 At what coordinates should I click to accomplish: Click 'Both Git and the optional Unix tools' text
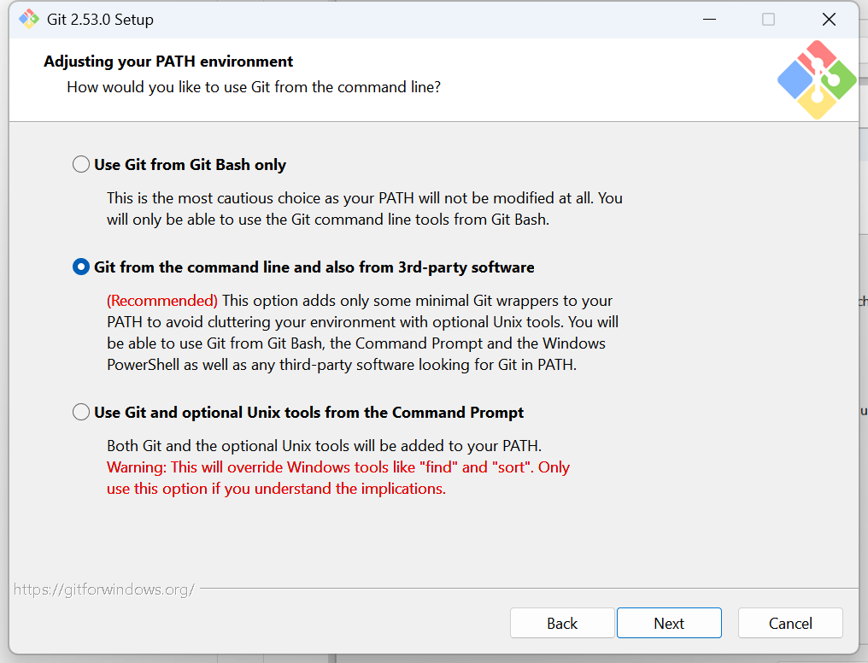[x=325, y=445]
